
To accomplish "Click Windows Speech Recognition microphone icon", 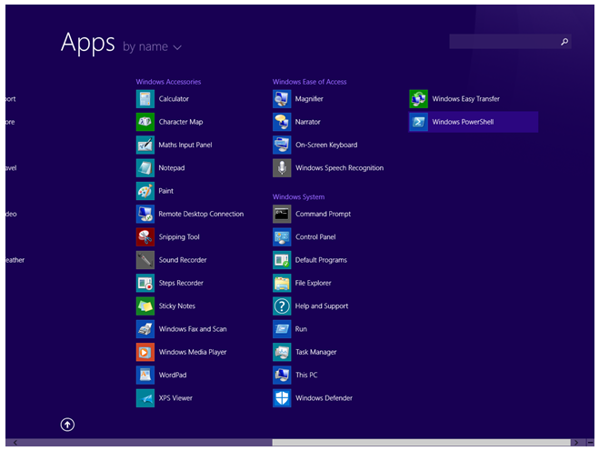I will tap(282, 168).
